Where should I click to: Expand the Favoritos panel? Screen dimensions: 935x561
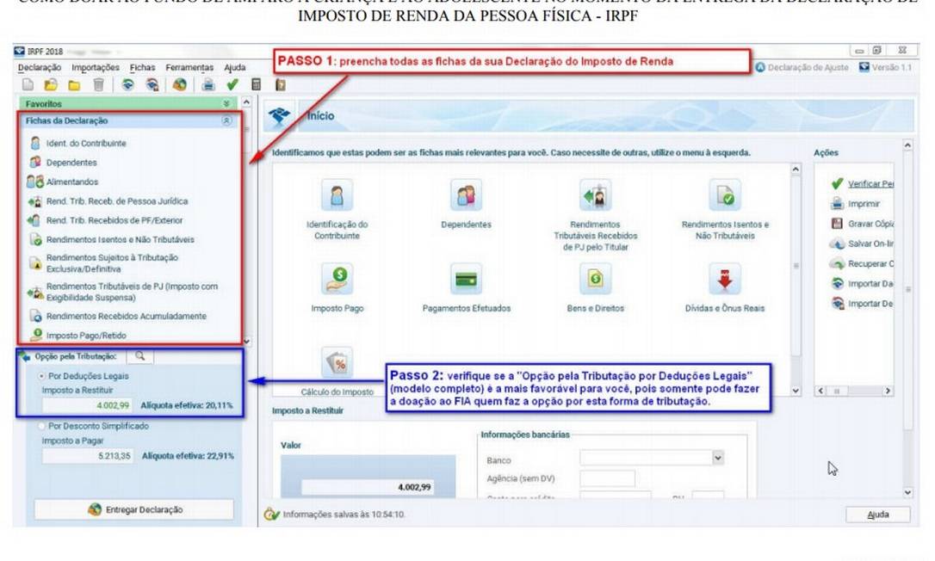pyautogui.click(x=226, y=103)
